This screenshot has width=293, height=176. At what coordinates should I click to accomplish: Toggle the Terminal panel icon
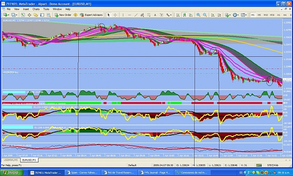[42, 15]
